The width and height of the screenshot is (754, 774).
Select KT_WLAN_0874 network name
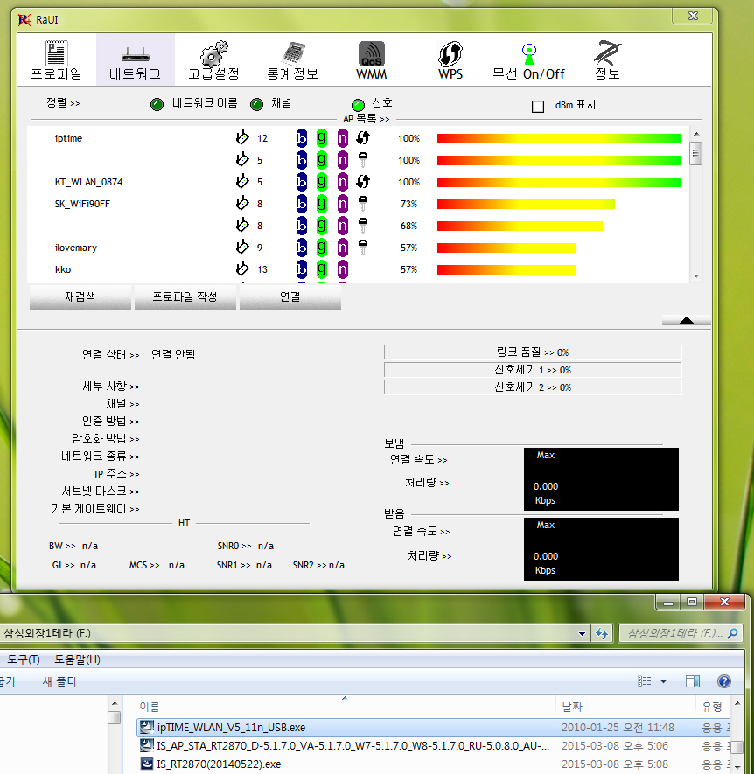88,182
